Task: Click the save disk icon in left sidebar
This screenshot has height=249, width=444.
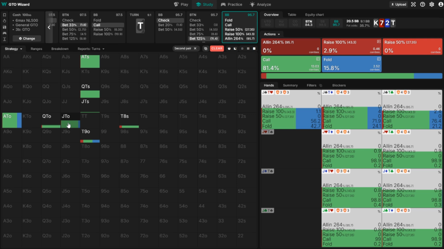Action: [x=5, y=27]
